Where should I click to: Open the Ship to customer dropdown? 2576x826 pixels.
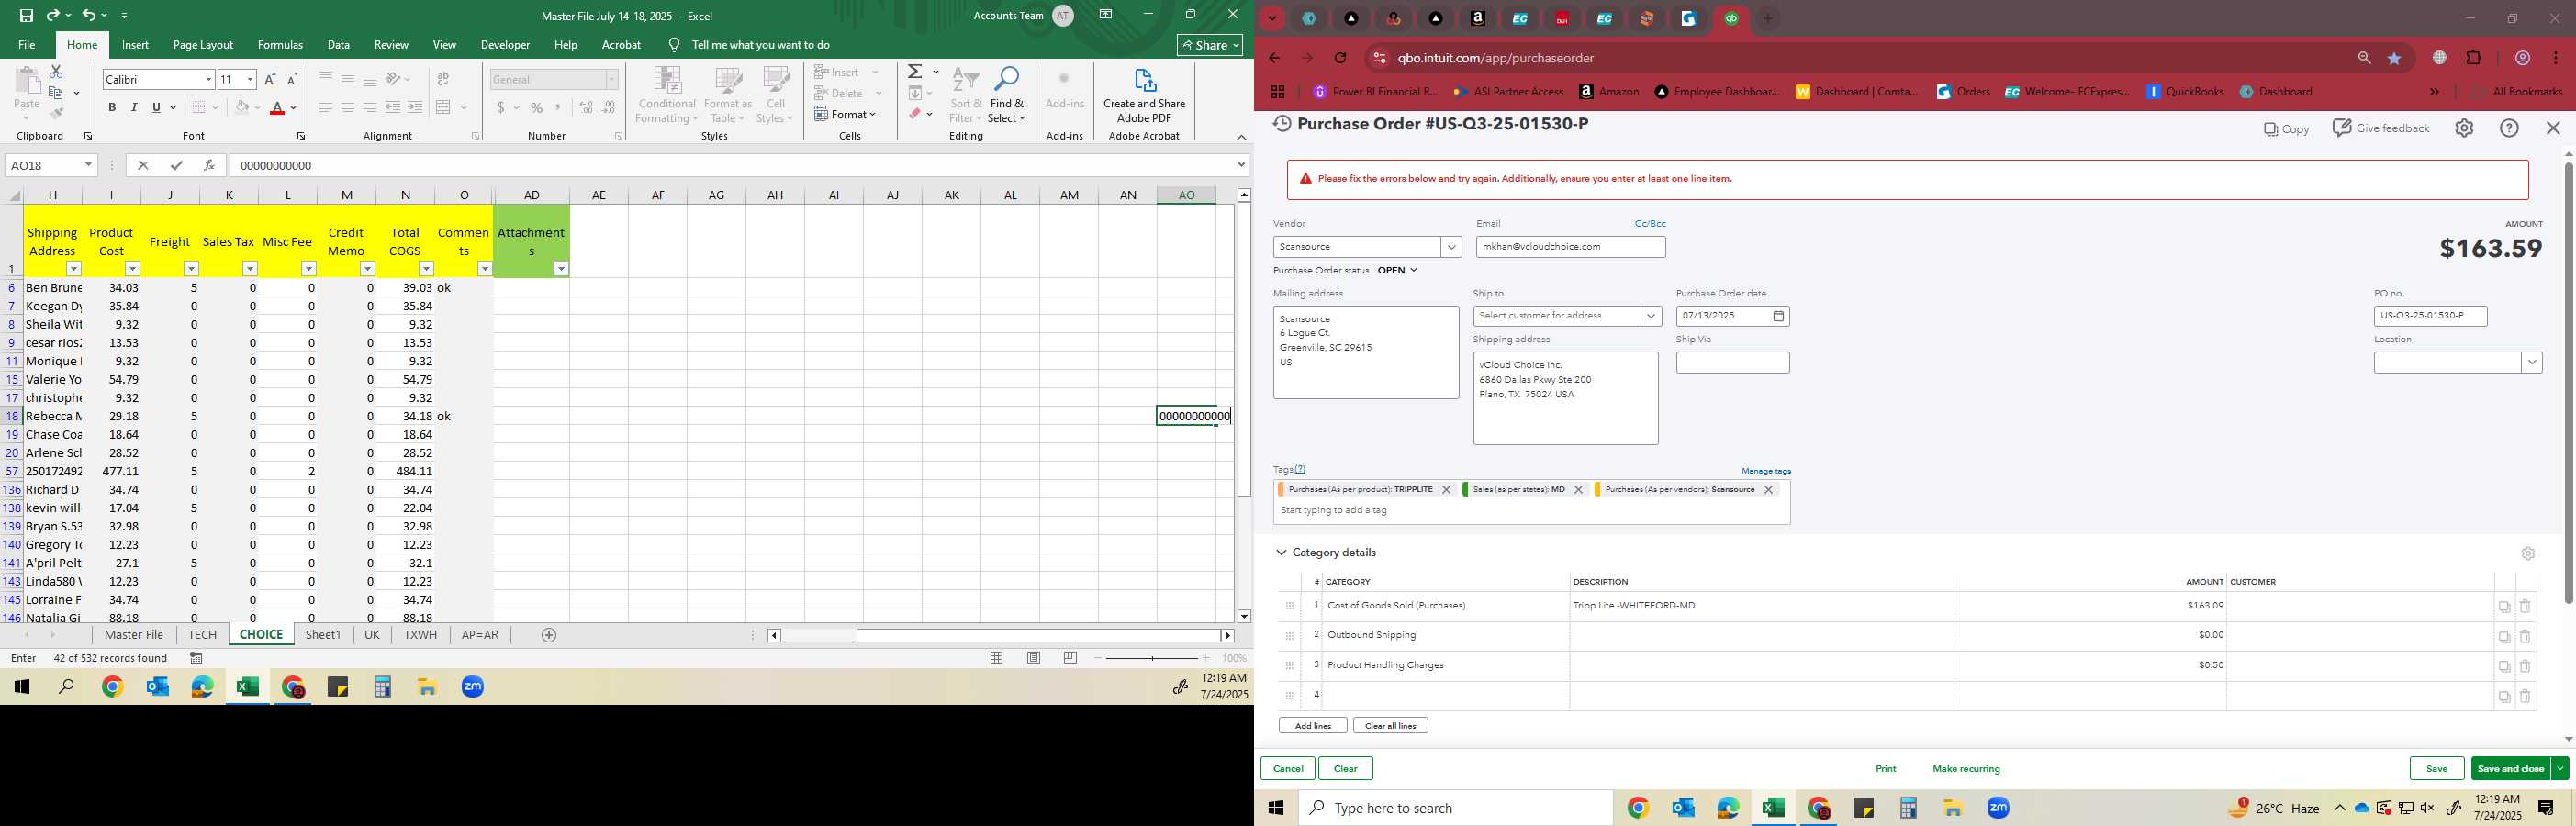pos(1651,316)
